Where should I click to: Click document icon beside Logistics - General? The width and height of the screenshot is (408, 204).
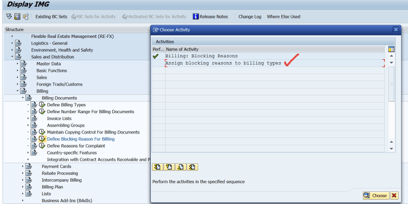[x=18, y=43]
